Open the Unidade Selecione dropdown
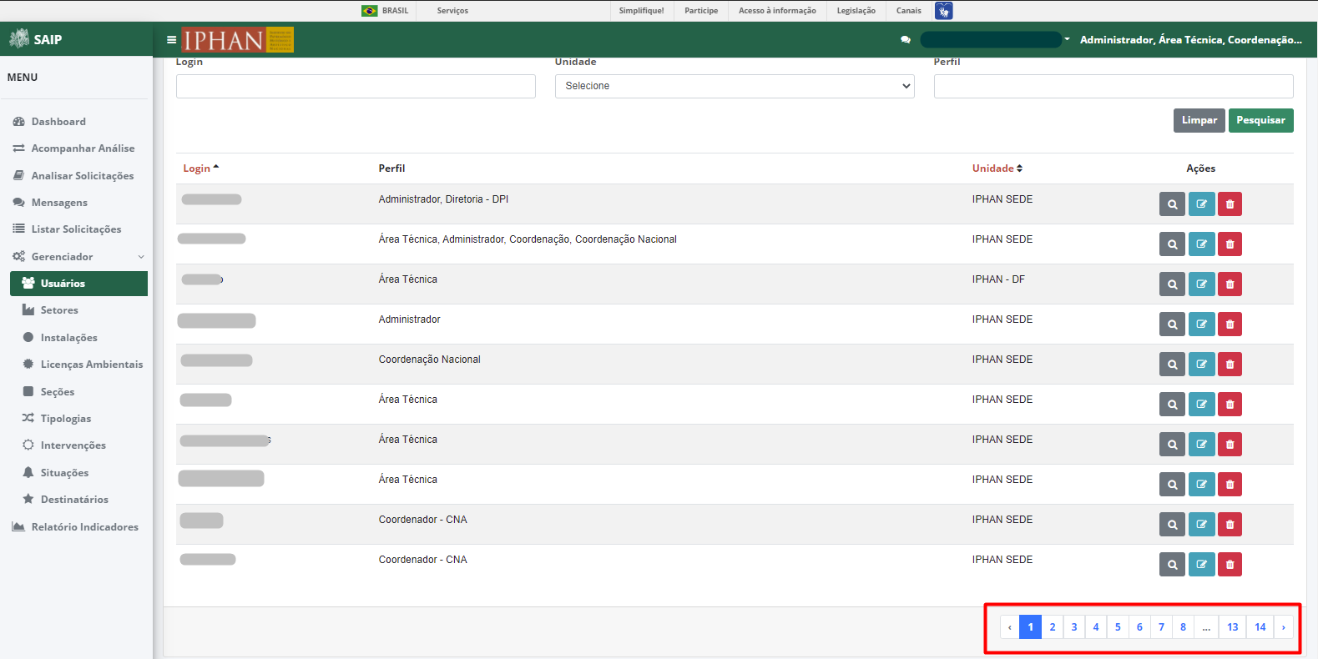The image size is (1318, 659). click(735, 86)
